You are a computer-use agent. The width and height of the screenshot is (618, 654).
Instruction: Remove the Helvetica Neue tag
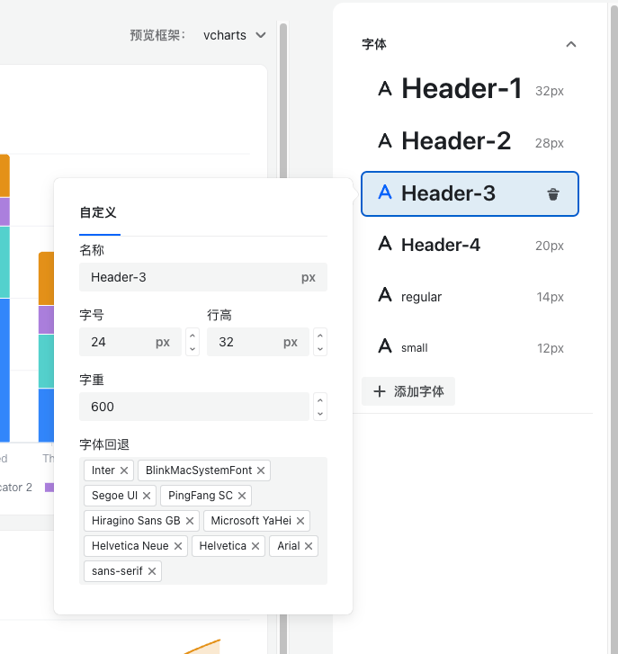pos(178,546)
